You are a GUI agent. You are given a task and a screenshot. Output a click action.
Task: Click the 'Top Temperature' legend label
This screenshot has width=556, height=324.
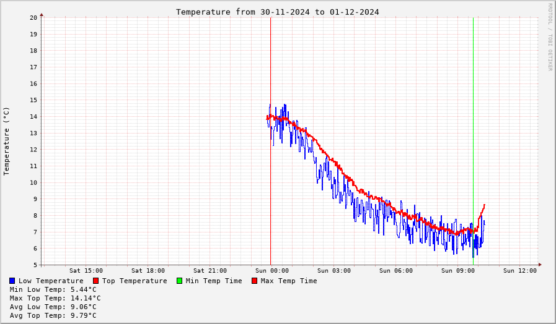[135, 281]
